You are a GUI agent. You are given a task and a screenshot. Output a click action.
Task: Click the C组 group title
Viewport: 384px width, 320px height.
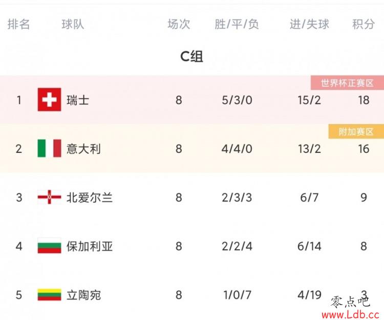191,56
